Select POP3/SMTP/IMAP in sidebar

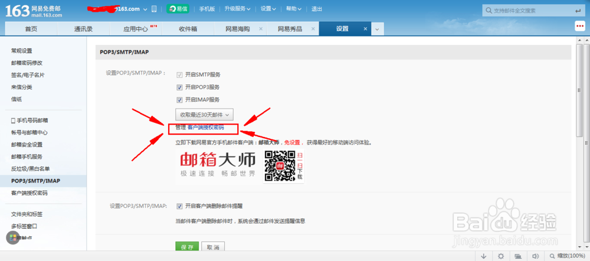tap(43, 181)
